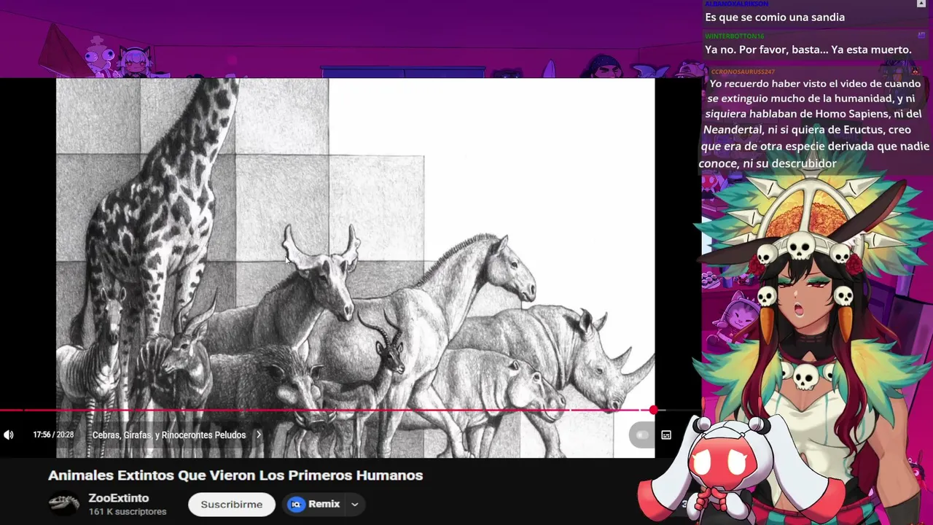This screenshot has height=525, width=933.
Task: Click the chat message 'Es que se comio una sandia'
Action: coord(775,17)
